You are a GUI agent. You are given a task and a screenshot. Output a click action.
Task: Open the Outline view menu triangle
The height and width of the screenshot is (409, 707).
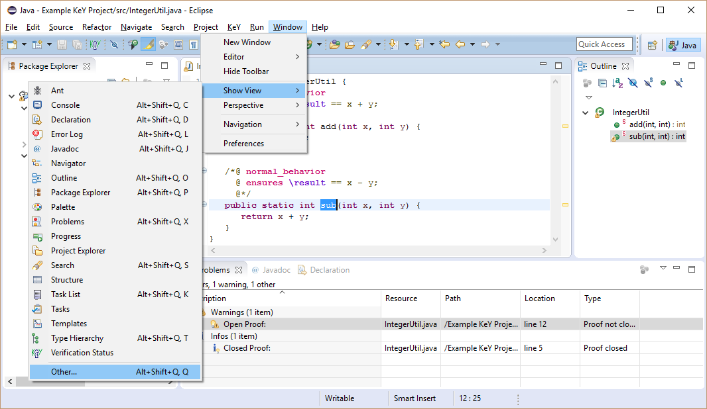click(588, 97)
